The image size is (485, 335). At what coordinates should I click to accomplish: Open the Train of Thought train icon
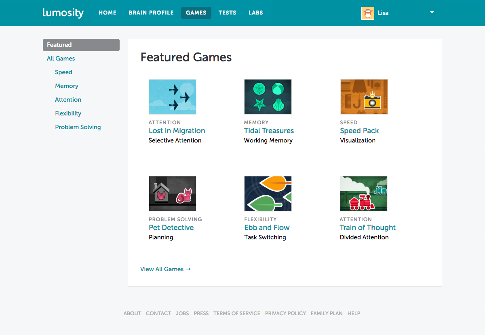click(364, 194)
